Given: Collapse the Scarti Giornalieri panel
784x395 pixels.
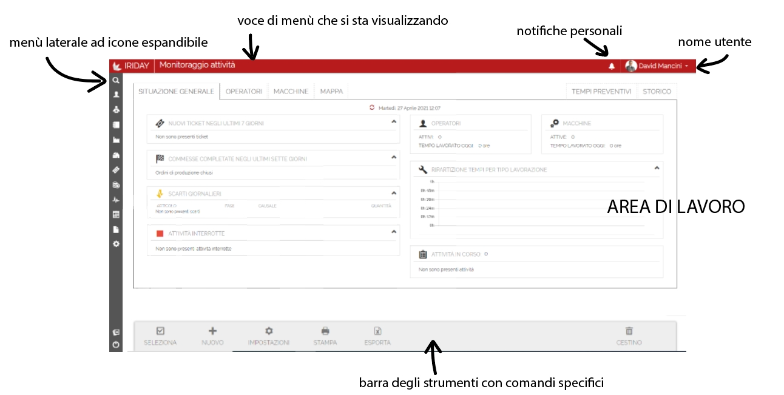Looking at the screenshot, I should tap(394, 193).
